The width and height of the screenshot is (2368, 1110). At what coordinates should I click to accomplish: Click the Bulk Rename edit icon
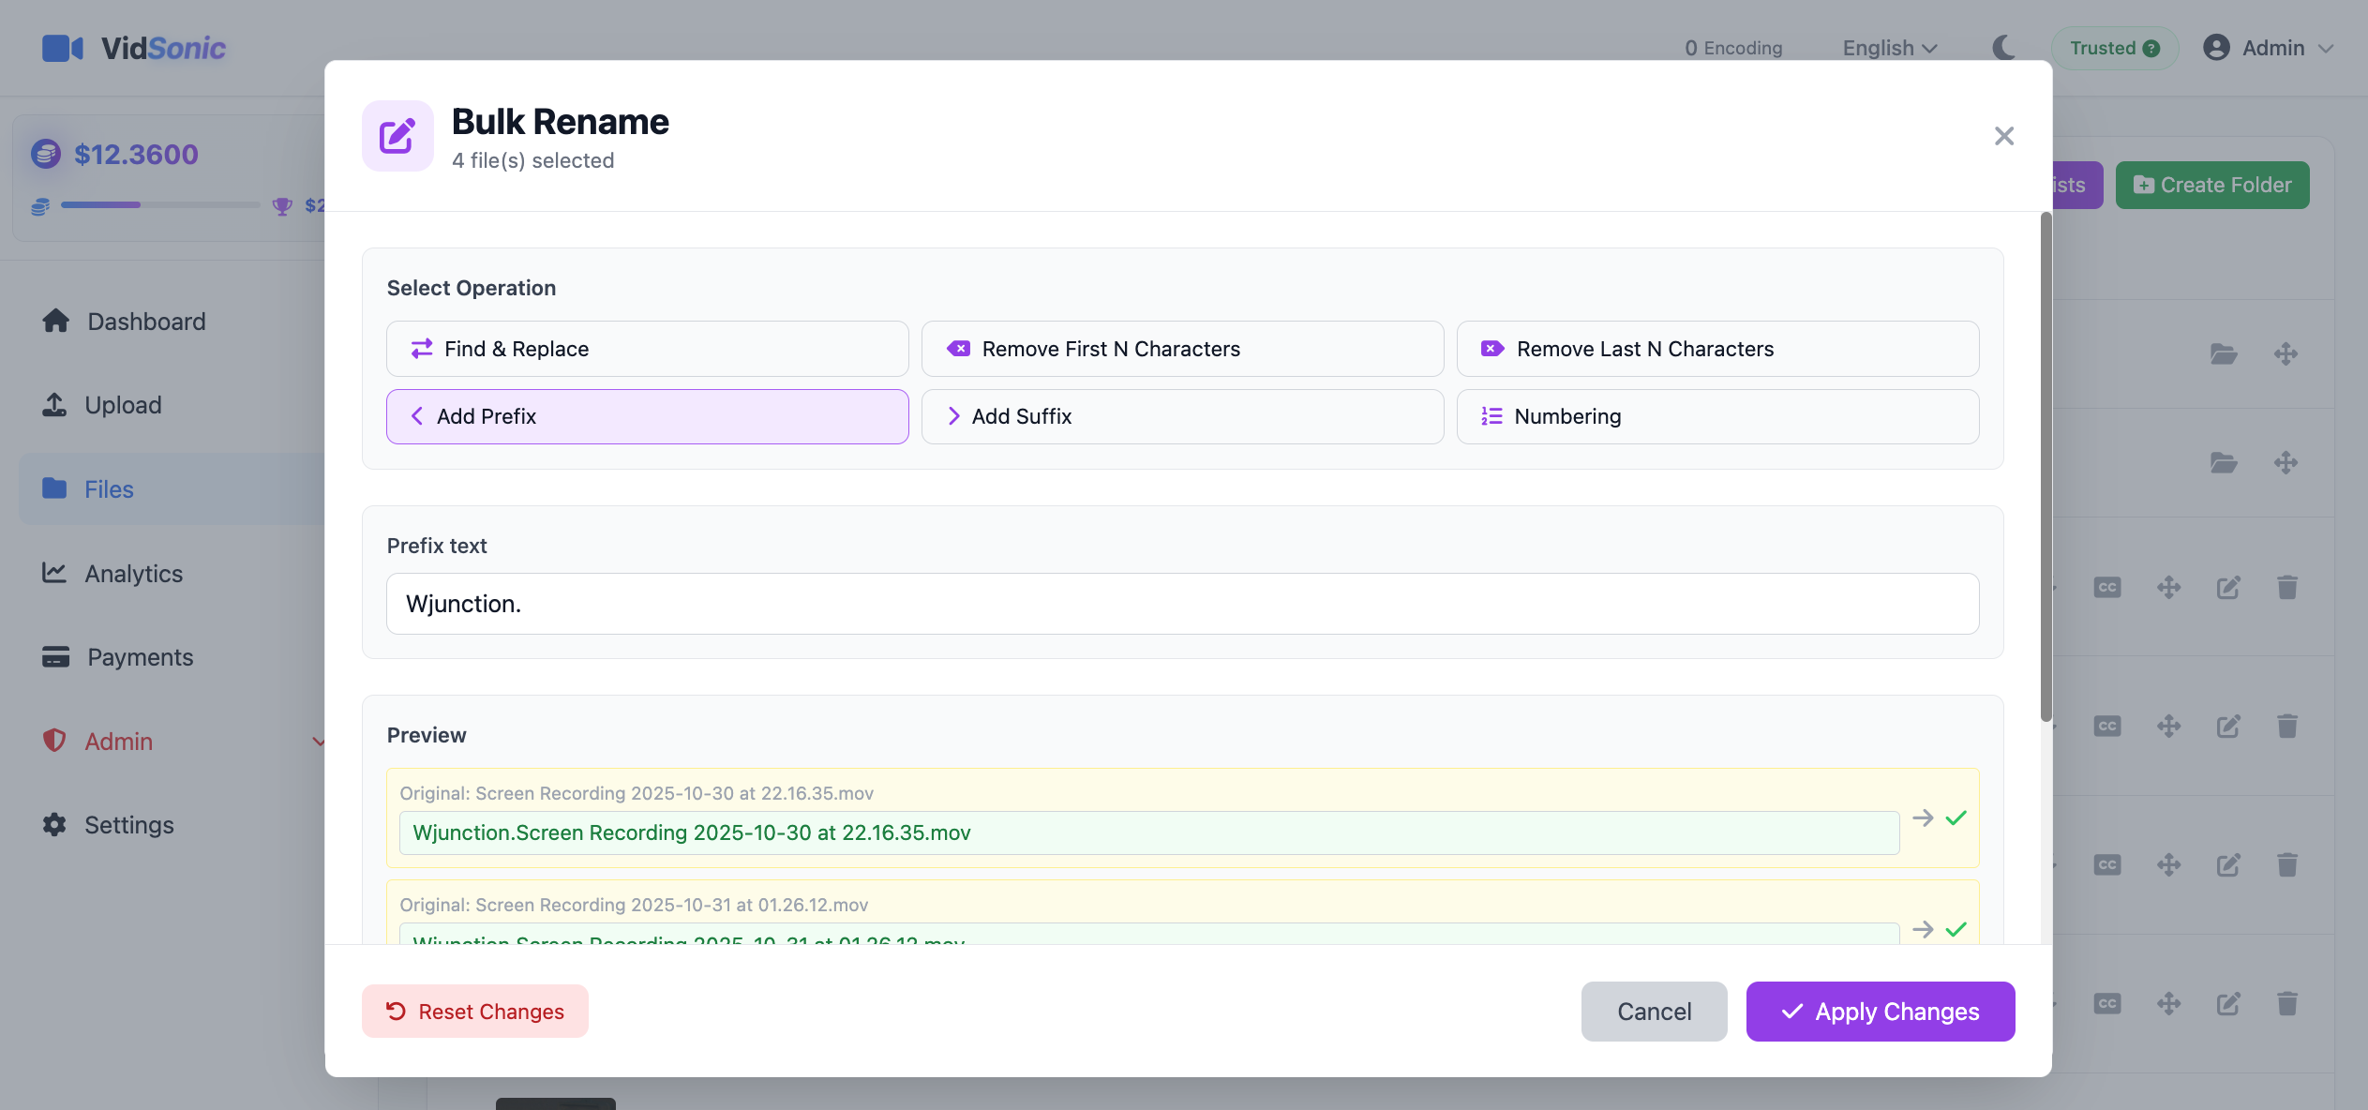click(x=397, y=136)
